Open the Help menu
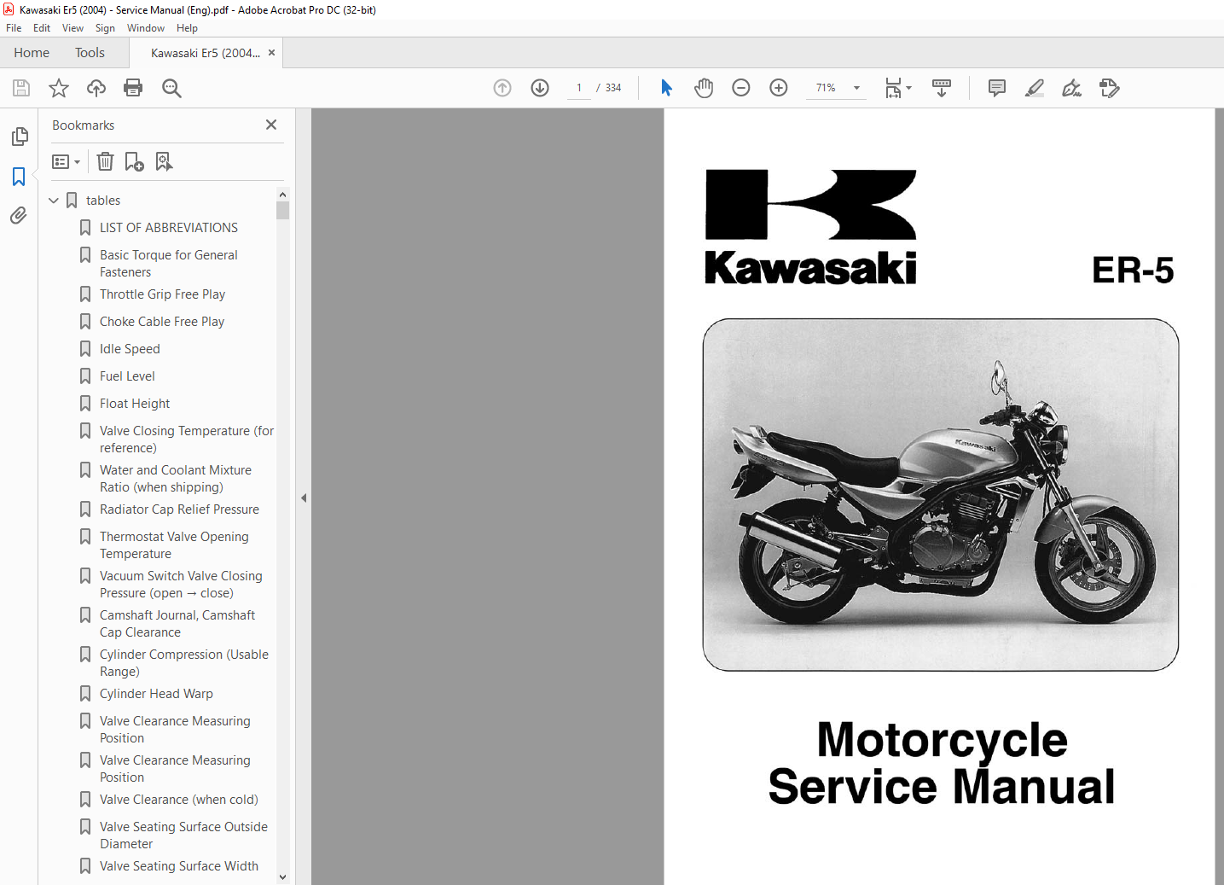1224x885 pixels. (187, 28)
